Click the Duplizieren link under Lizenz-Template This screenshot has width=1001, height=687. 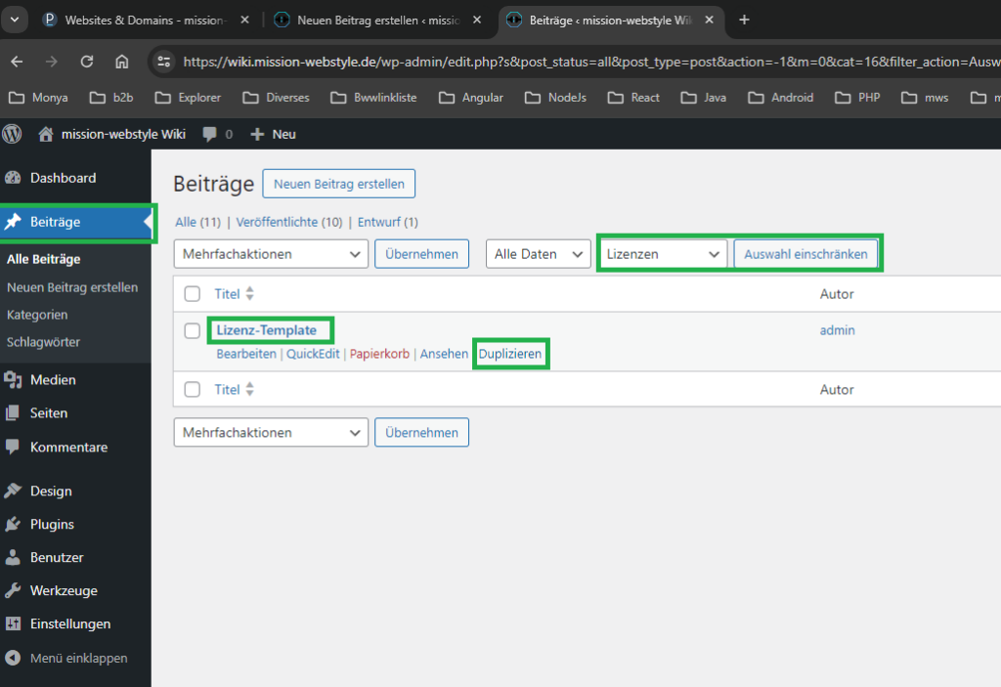(x=509, y=354)
